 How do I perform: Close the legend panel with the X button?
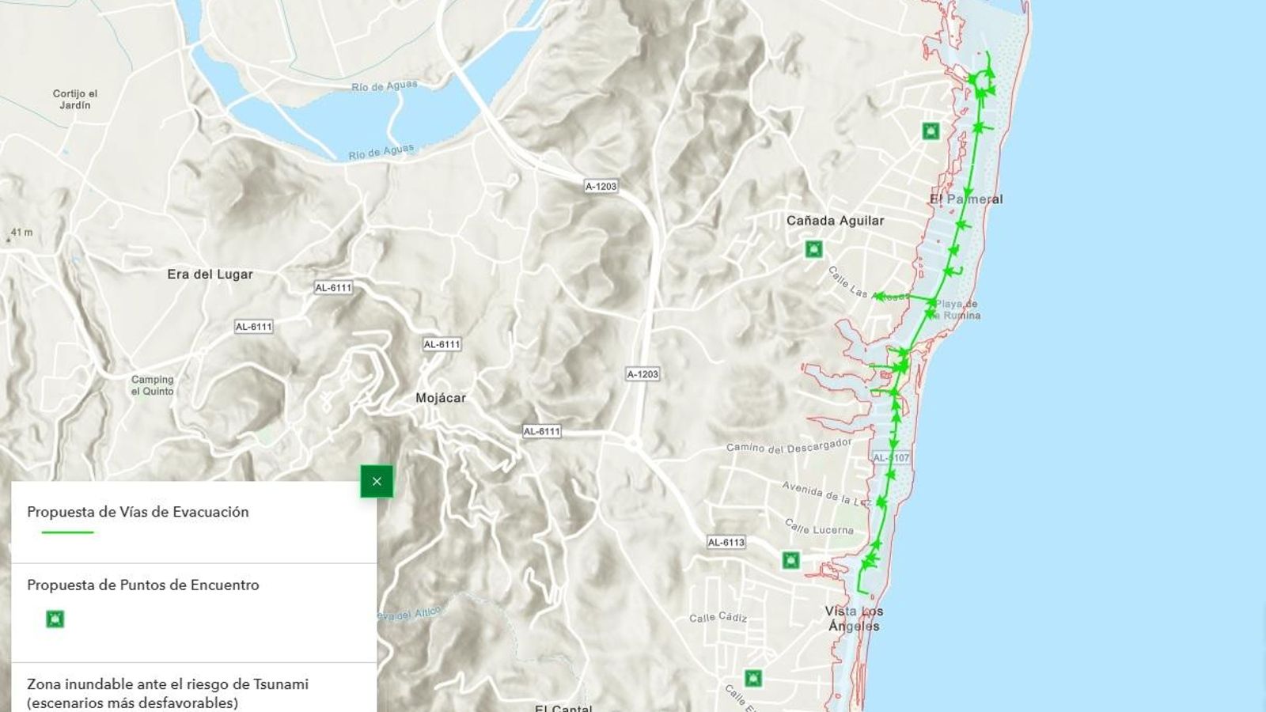pos(377,481)
